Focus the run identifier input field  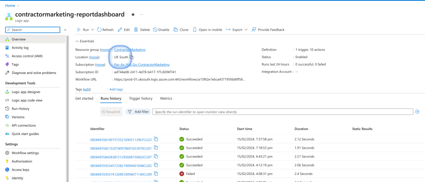tap(283, 112)
